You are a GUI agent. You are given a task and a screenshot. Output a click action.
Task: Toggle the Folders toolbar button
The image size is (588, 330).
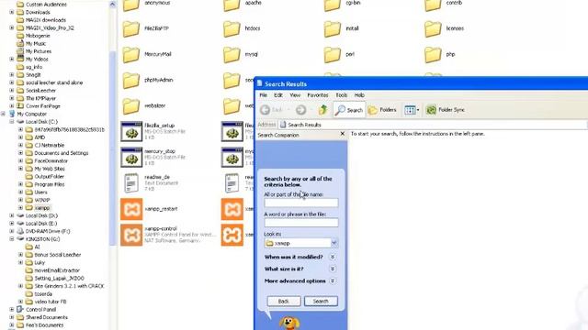382,110
